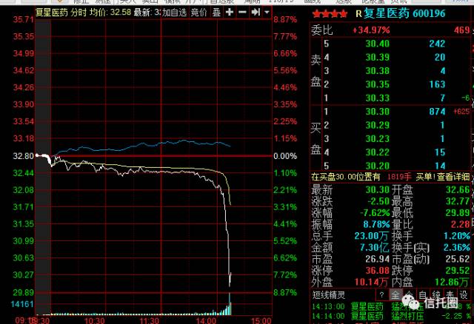The height and width of the screenshot is (324, 474).
Task: Click the 分时 label in chart header
Action: 79,13
